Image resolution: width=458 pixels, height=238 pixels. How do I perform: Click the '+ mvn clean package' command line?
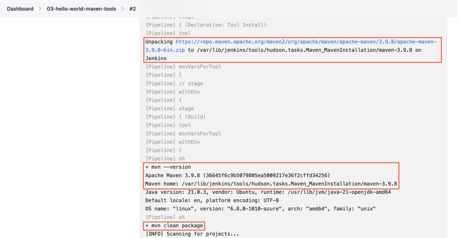pyautogui.click(x=174, y=226)
